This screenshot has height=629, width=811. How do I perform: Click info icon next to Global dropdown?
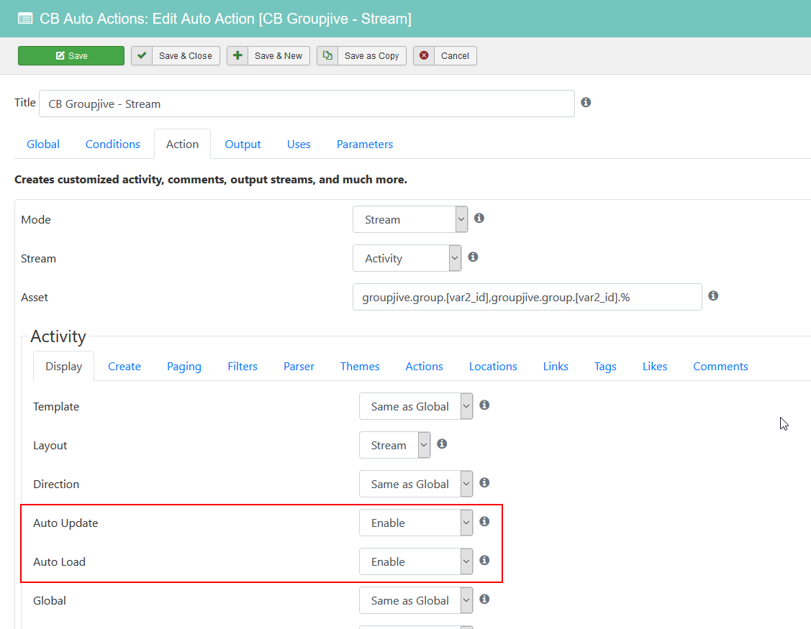pos(484,599)
